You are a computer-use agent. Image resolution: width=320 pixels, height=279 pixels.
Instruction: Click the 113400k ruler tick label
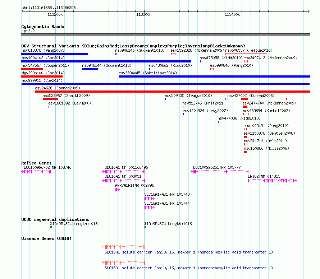232,14
